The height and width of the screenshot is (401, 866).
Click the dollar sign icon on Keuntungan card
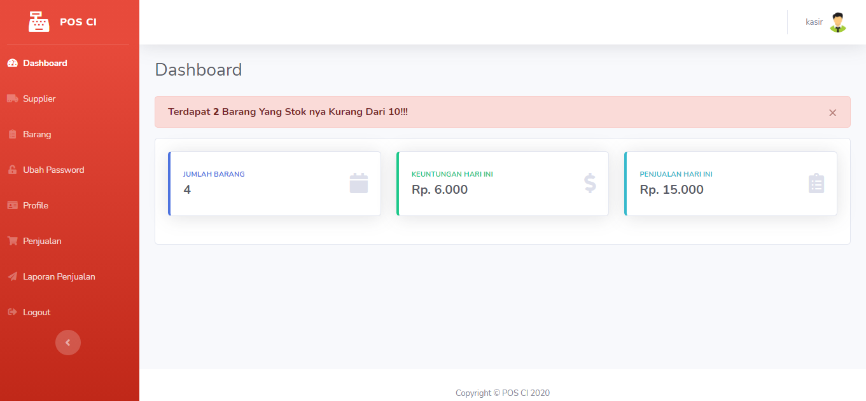pos(590,183)
